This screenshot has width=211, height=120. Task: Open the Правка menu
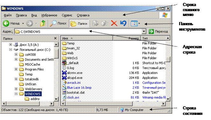(x=21, y=15)
